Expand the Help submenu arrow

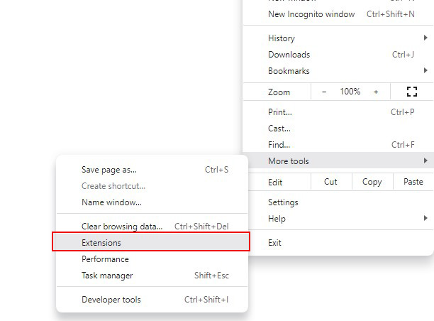(425, 218)
